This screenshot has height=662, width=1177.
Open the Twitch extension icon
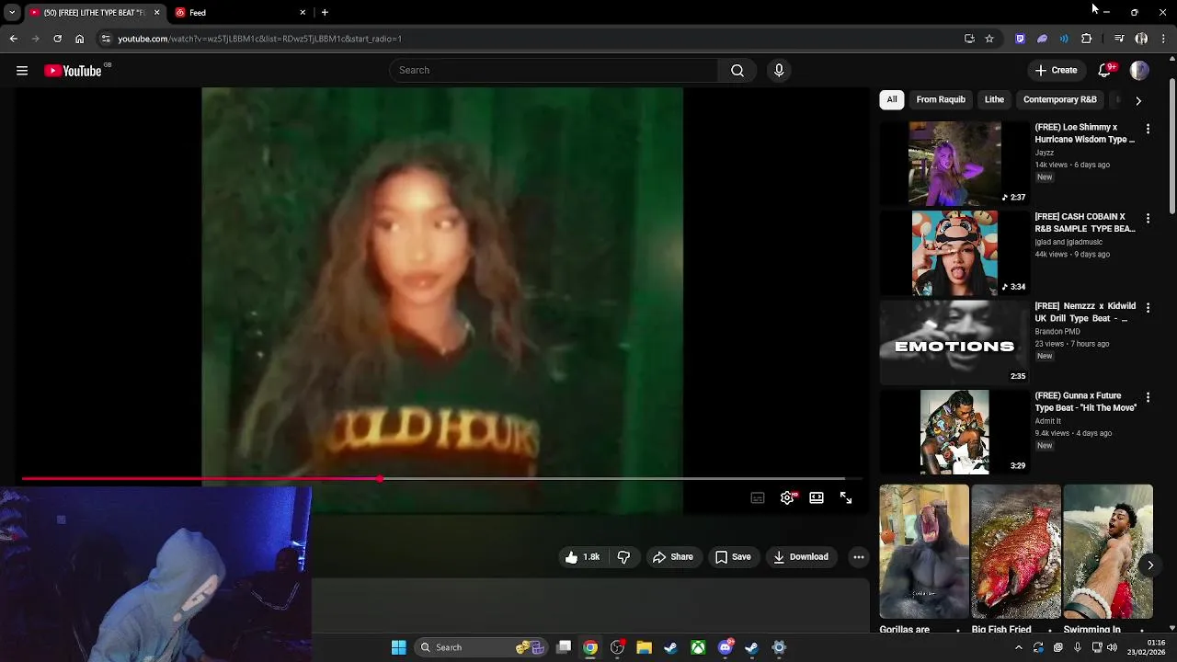click(1020, 39)
